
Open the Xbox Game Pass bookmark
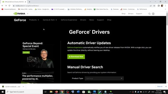101,9
